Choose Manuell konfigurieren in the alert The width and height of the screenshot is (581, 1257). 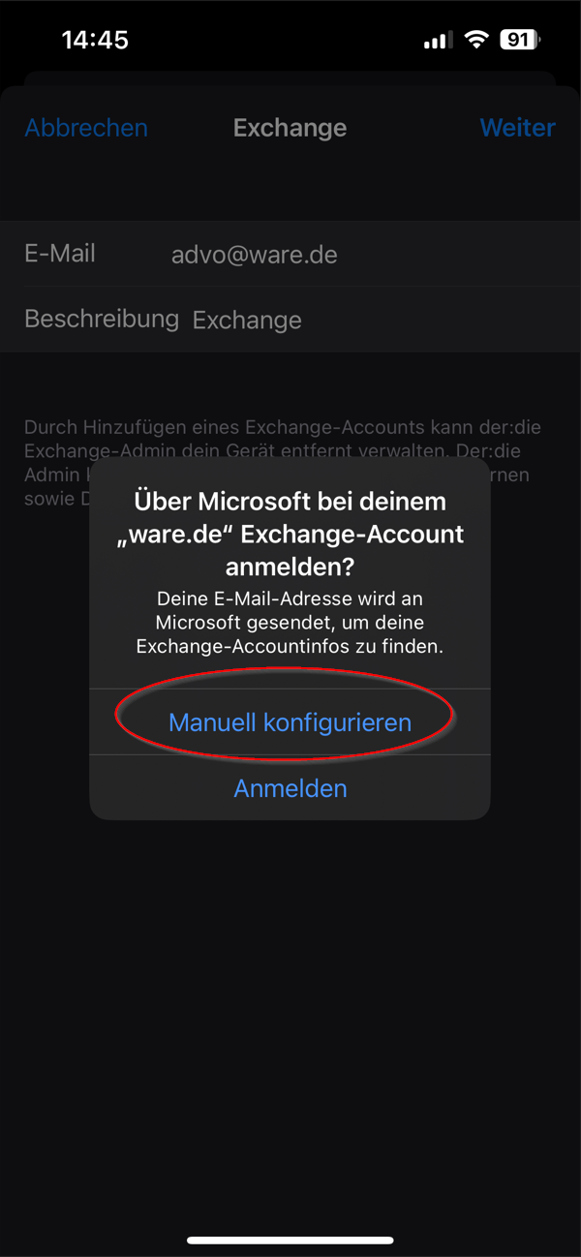click(x=290, y=722)
